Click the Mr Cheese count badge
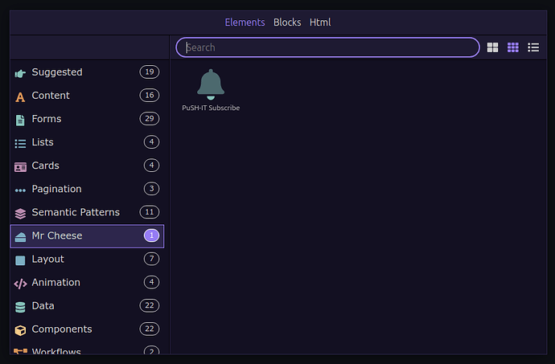Screen dimensions: 555x364 tap(151, 235)
